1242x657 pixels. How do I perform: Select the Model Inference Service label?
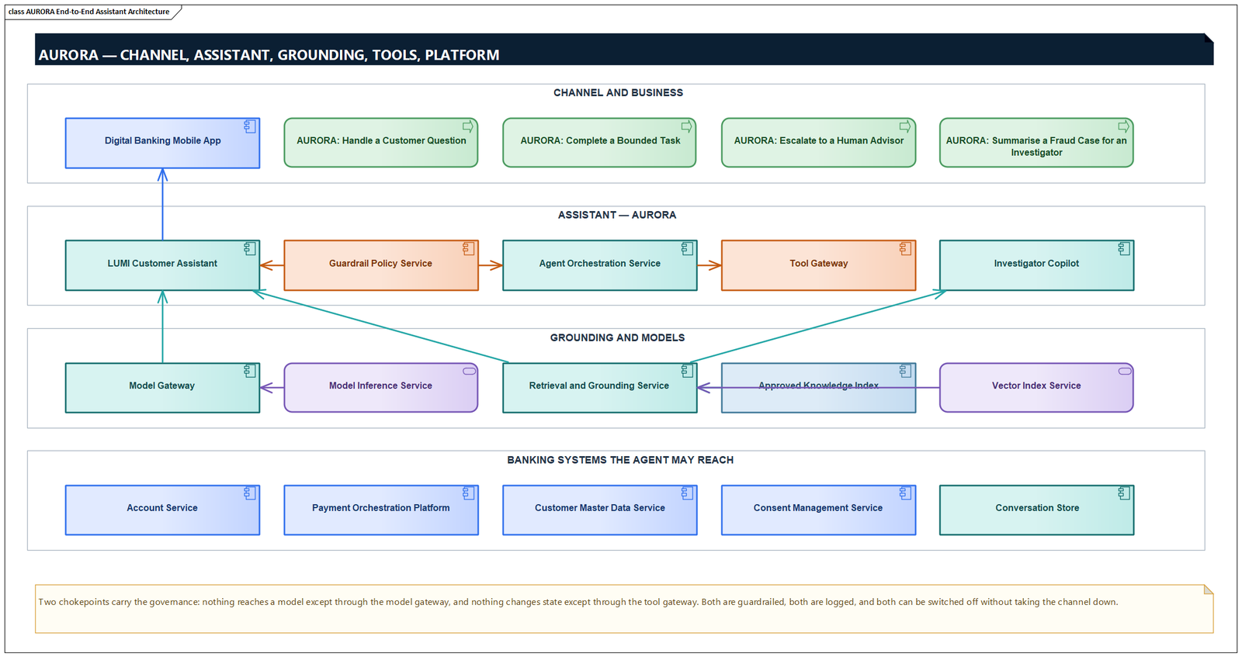coord(380,386)
